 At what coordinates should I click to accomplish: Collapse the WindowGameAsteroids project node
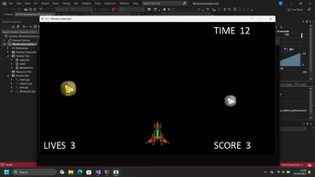click(x=5, y=44)
